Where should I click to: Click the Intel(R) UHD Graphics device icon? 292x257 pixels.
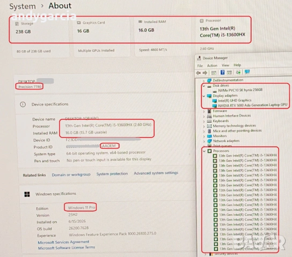(x=215, y=101)
